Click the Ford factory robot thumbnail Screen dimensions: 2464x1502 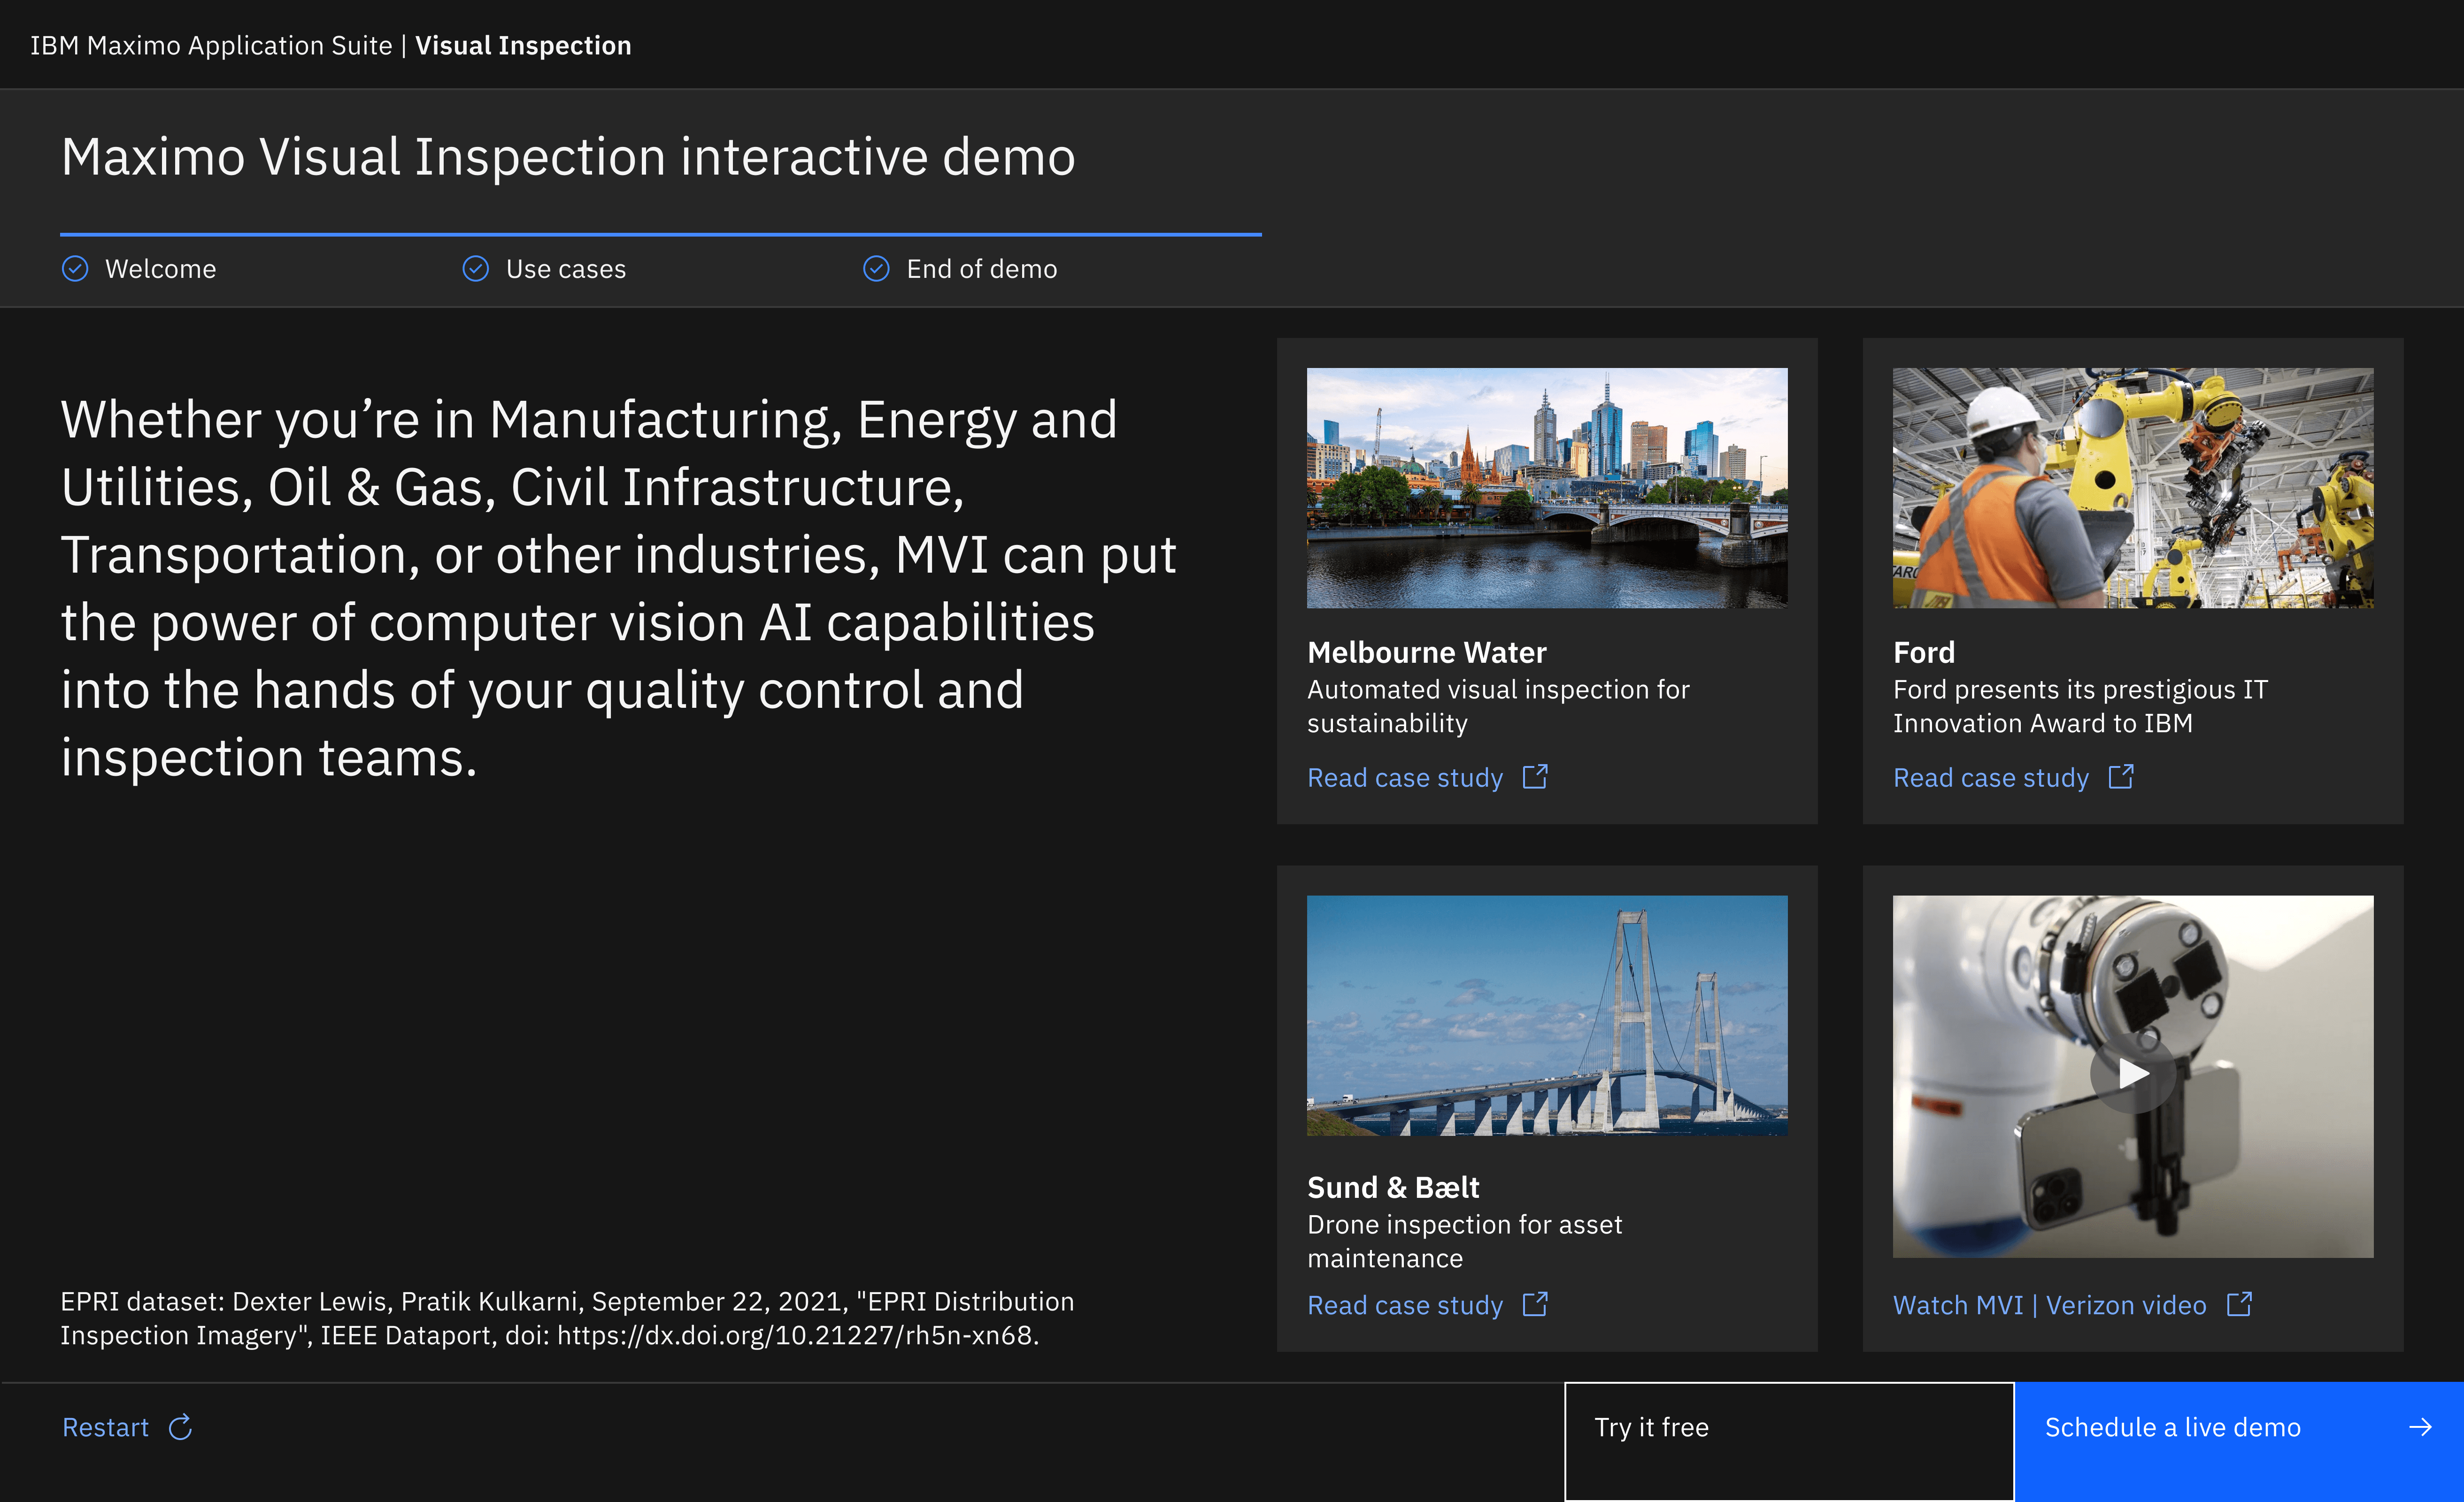click(x=2132, y=488)
